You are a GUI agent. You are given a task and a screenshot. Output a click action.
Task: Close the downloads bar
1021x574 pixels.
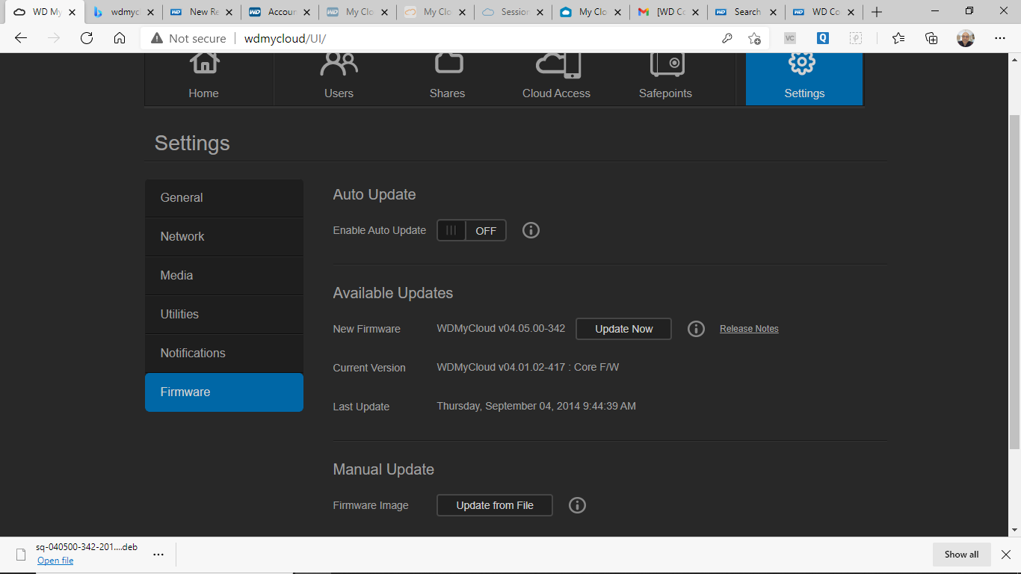click(x=1006, y=554)
